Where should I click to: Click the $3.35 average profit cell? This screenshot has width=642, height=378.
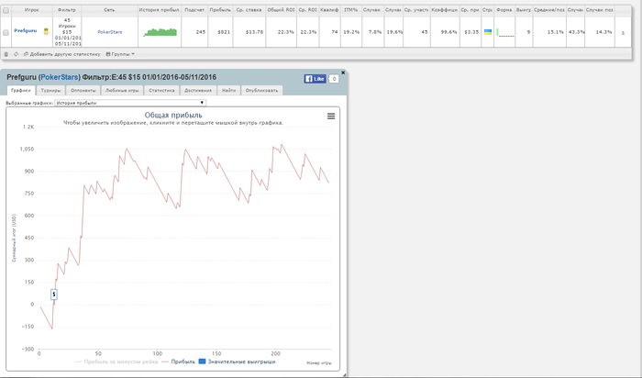pyautogui.click(x=471, y=32)
